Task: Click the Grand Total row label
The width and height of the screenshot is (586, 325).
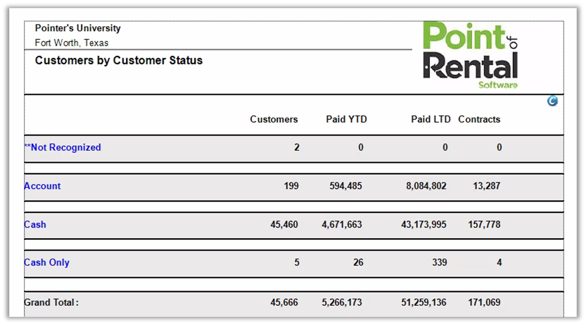Action: (51, 302)
